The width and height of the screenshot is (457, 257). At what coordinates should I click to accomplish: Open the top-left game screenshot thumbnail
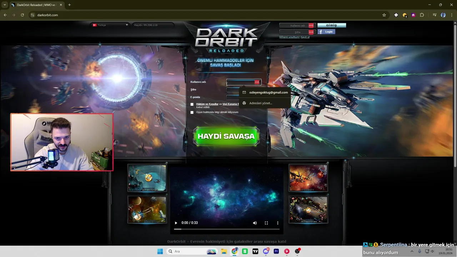tap(147, 178)
